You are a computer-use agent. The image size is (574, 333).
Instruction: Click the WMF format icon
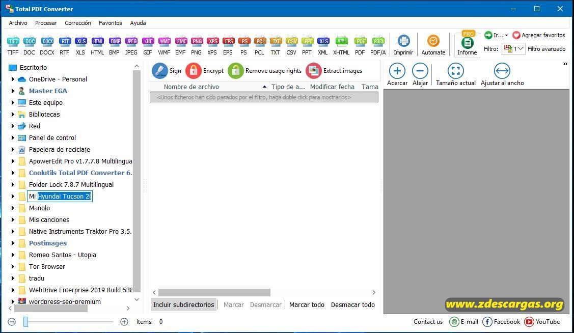(x=165, y=45)
